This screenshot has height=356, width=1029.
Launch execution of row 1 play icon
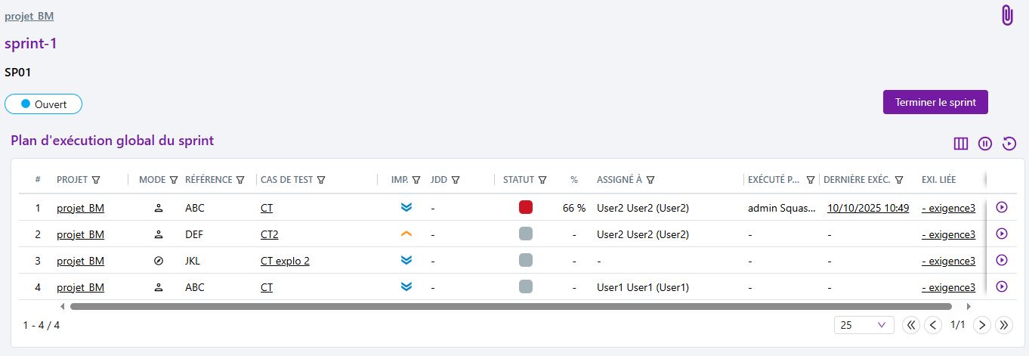(1002, 207)
